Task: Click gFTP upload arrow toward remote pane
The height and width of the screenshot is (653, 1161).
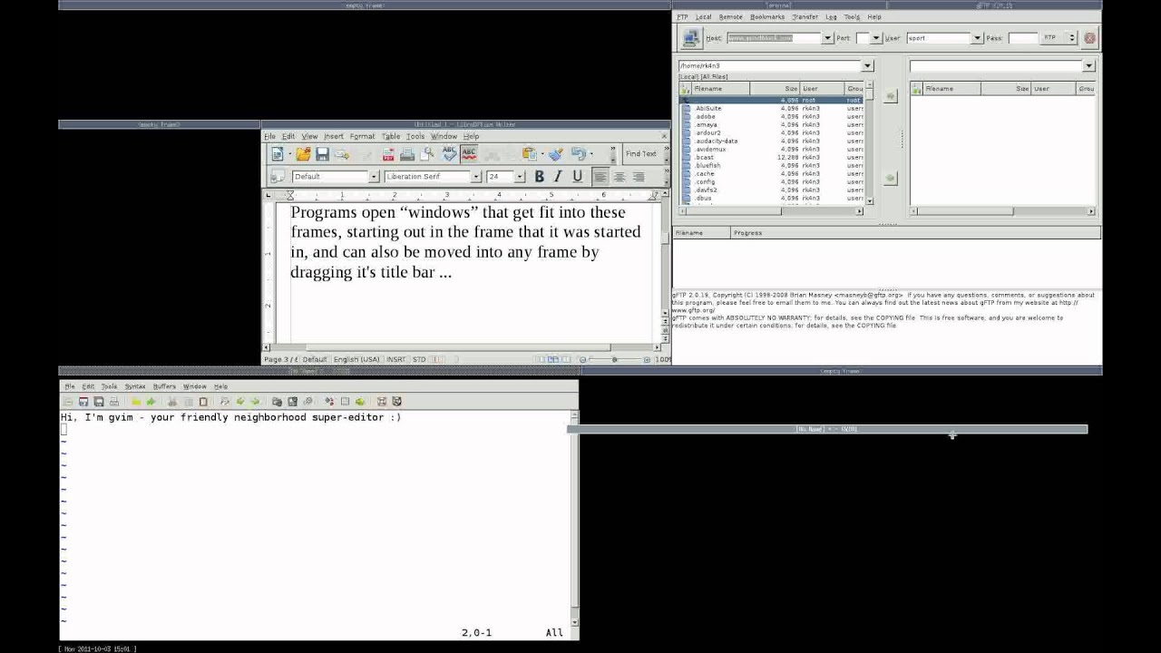Action: [x=890, y=96]
